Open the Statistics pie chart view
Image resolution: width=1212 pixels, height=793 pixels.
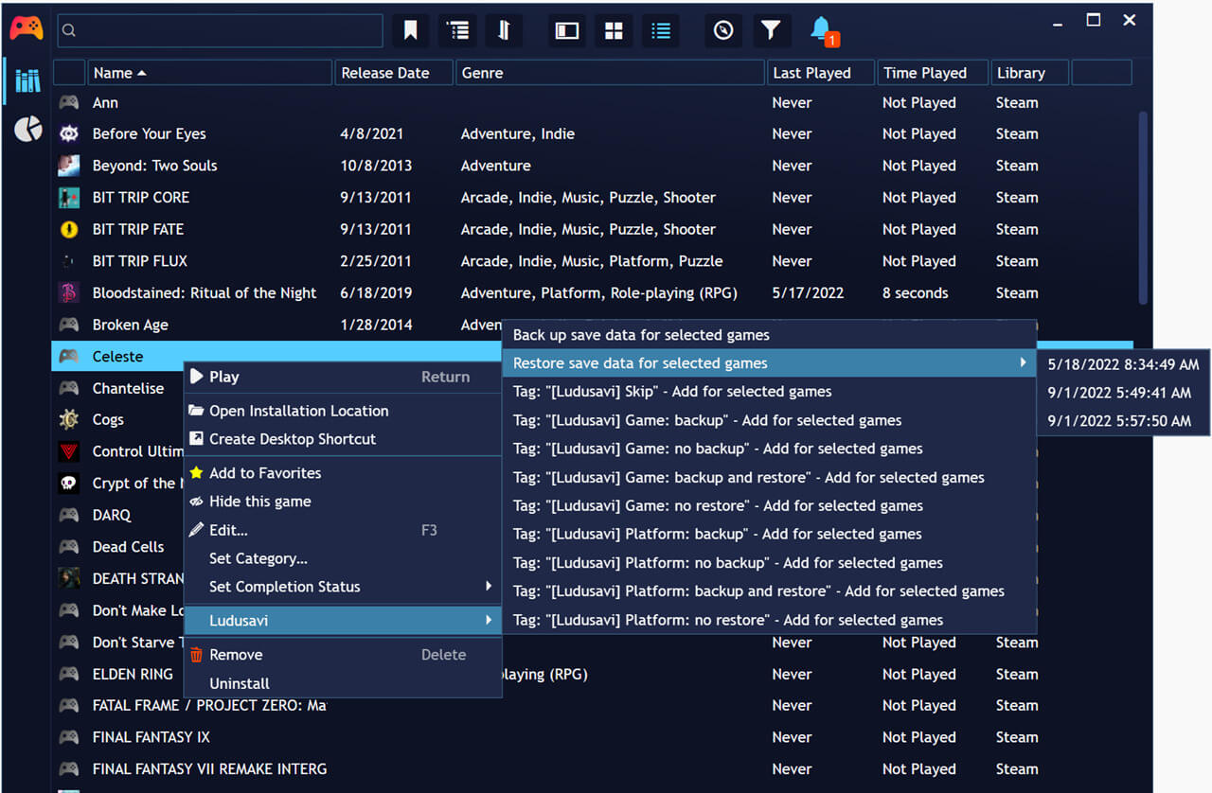(27, 129)
